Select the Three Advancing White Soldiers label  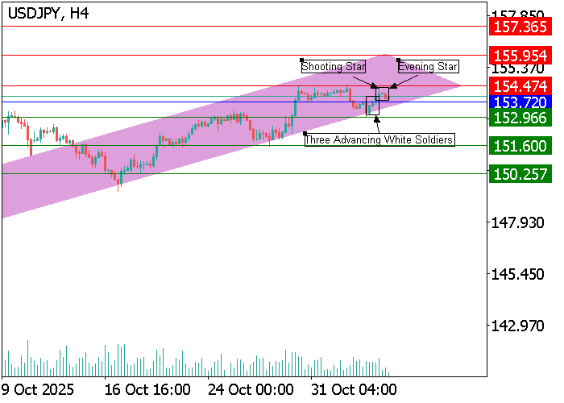click(379, 139)
